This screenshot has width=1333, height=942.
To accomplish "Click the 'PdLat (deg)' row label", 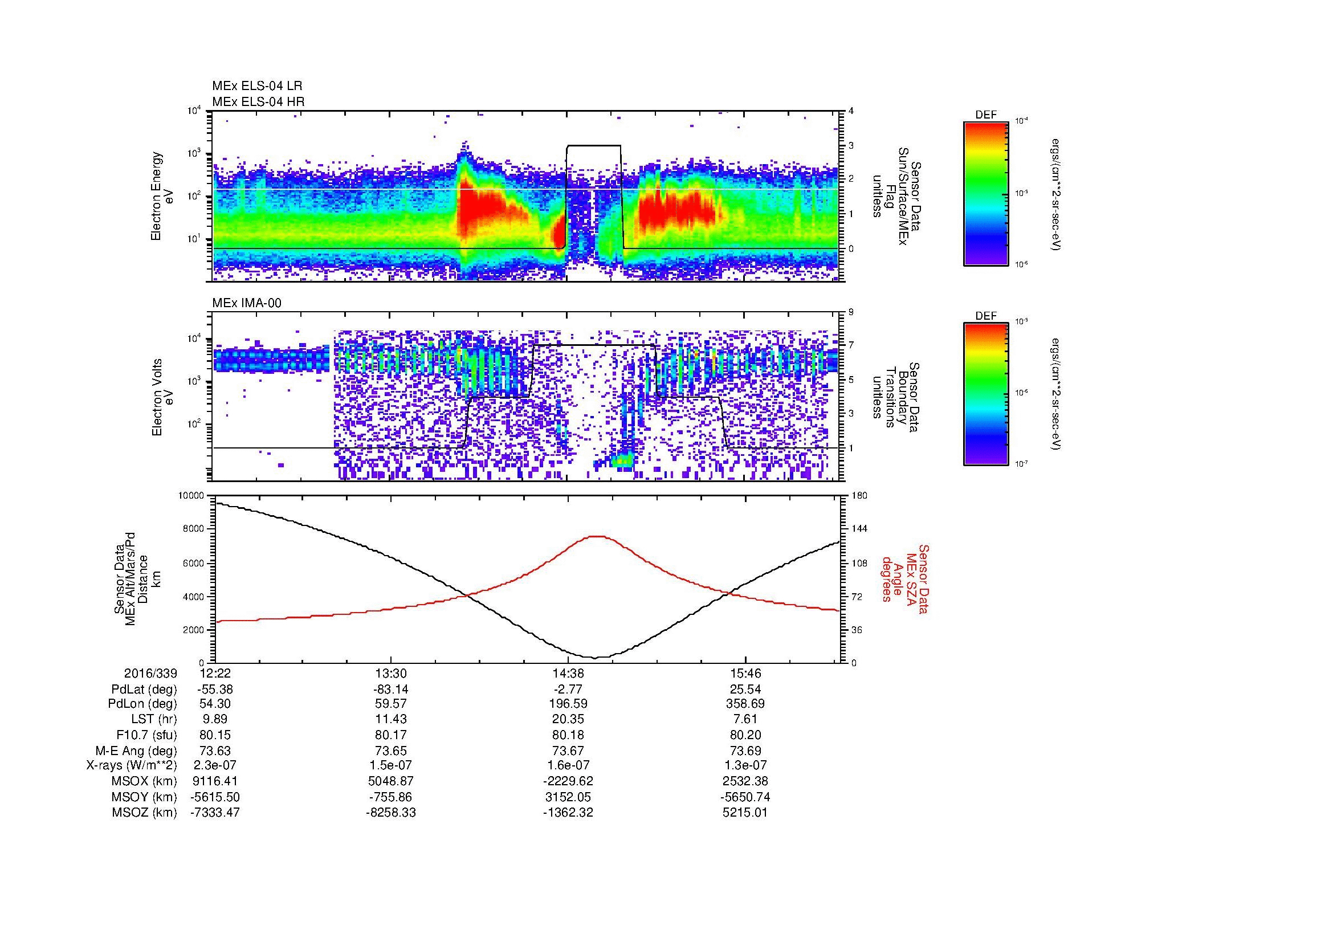I will (x=145, y=690).
